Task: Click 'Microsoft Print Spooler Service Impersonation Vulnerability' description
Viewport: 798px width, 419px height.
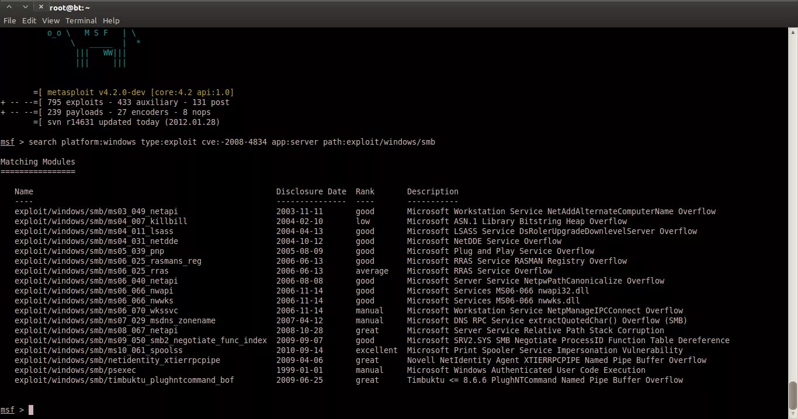Action: point(545,350)
